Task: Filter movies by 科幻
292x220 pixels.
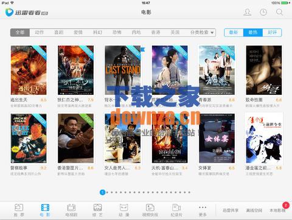Action: coord(97,32)
